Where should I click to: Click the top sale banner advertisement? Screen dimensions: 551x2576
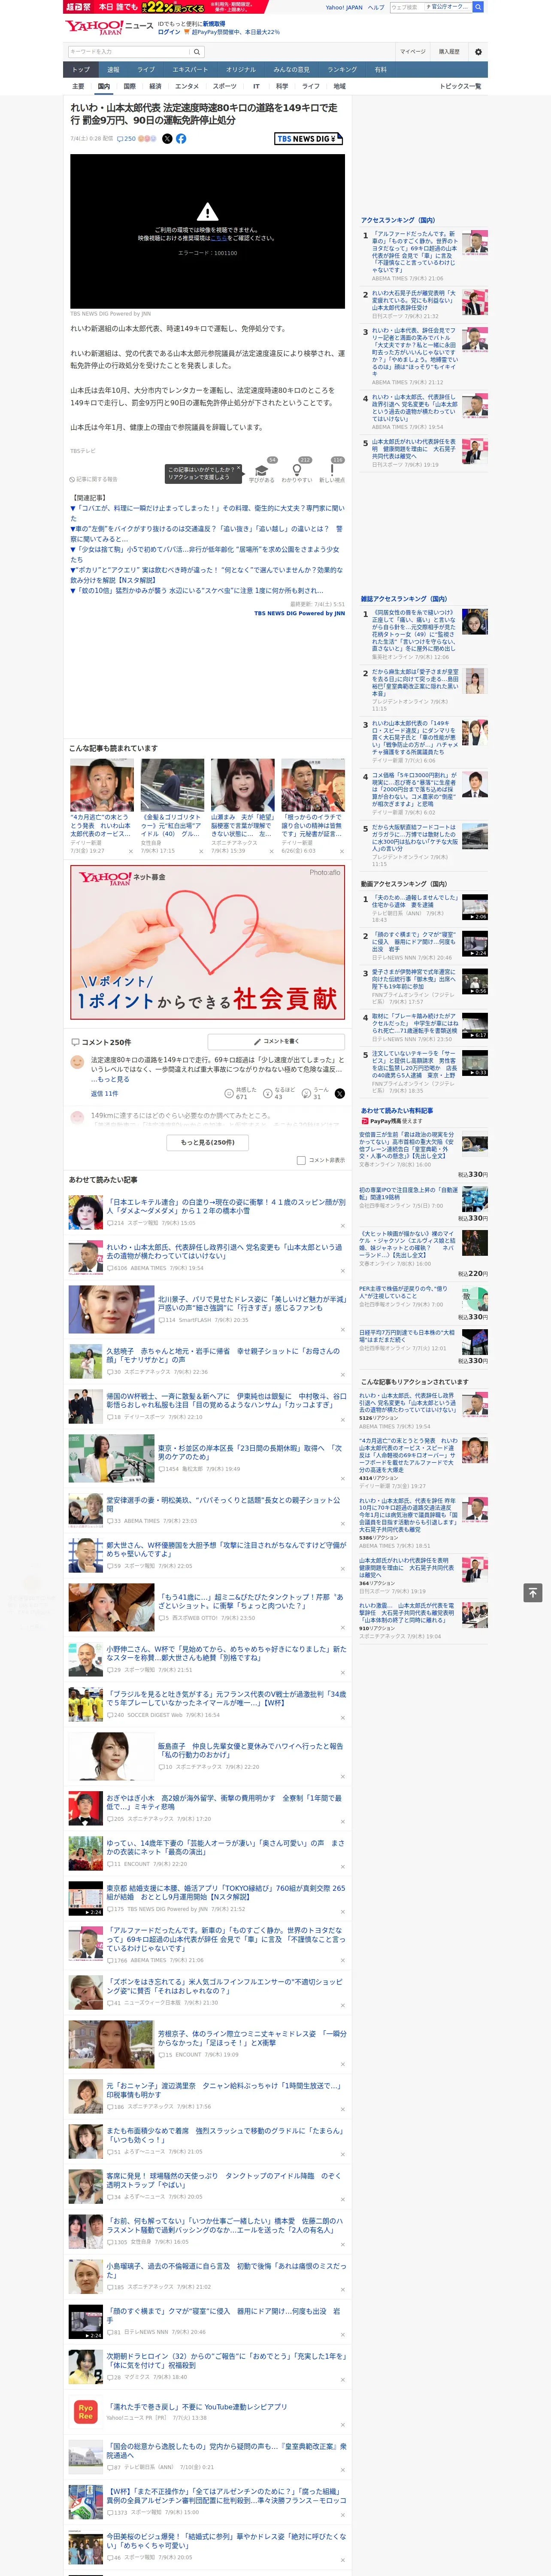[165, 7]
